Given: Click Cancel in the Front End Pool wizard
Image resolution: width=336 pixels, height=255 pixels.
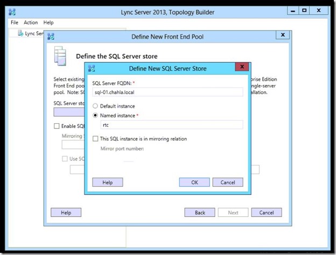Looking at the screenshot, I should [x=267, y=212].
